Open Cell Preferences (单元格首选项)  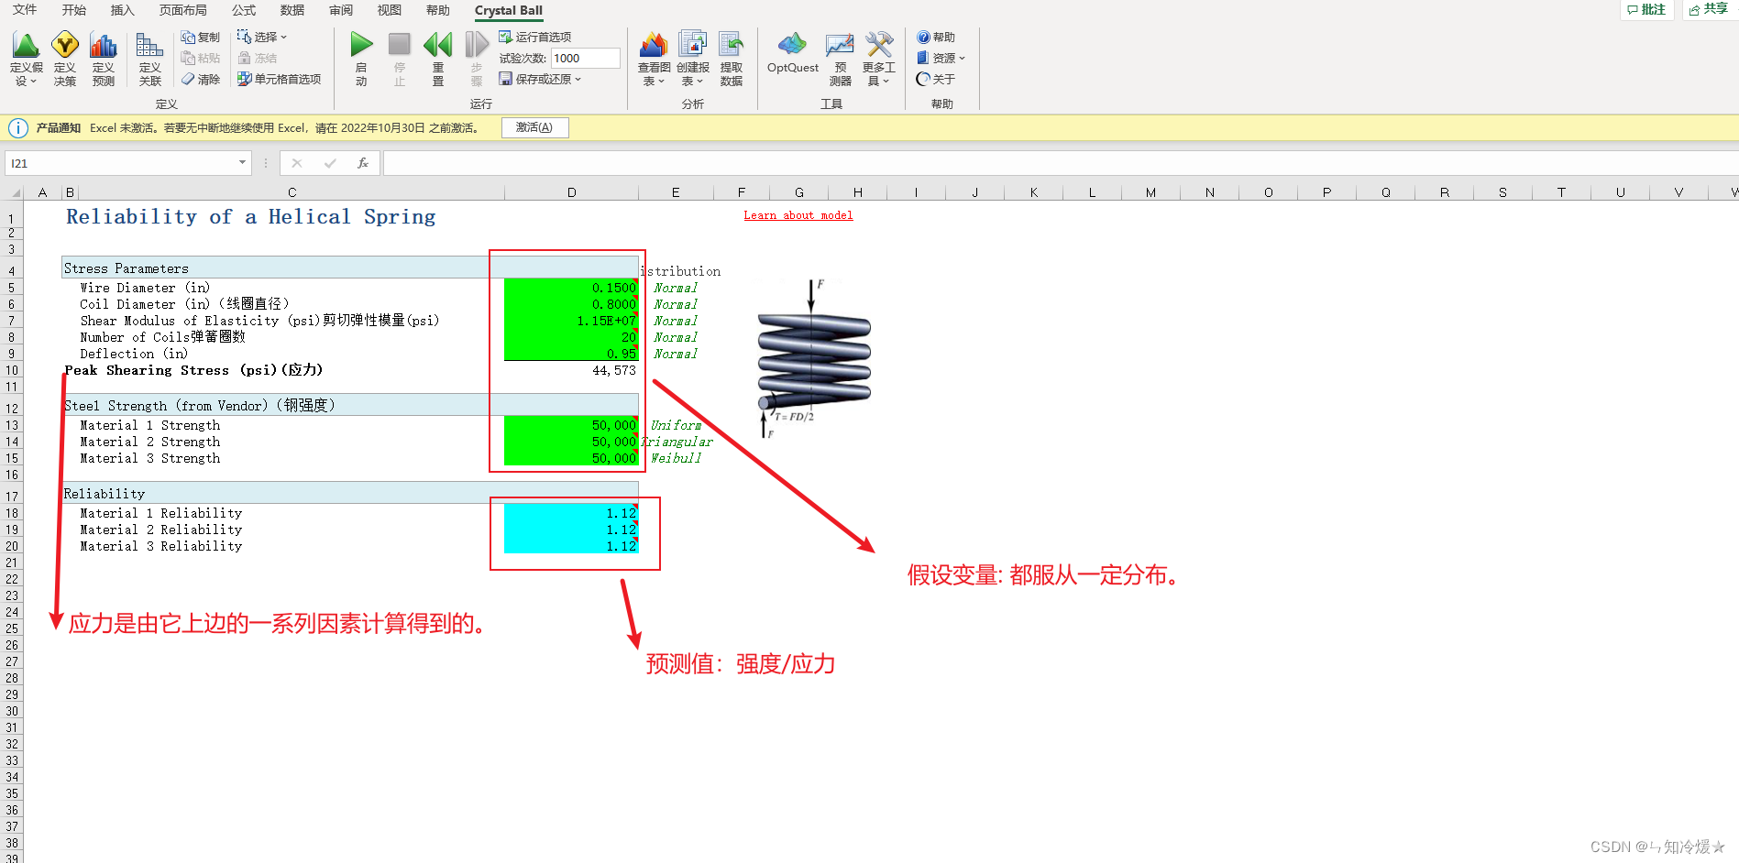point(280,80)
